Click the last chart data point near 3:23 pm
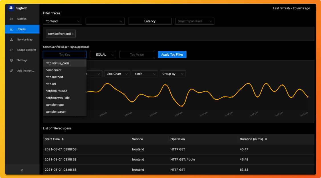Viewport: 321px width, 178px height. click(x=308, y=97)
